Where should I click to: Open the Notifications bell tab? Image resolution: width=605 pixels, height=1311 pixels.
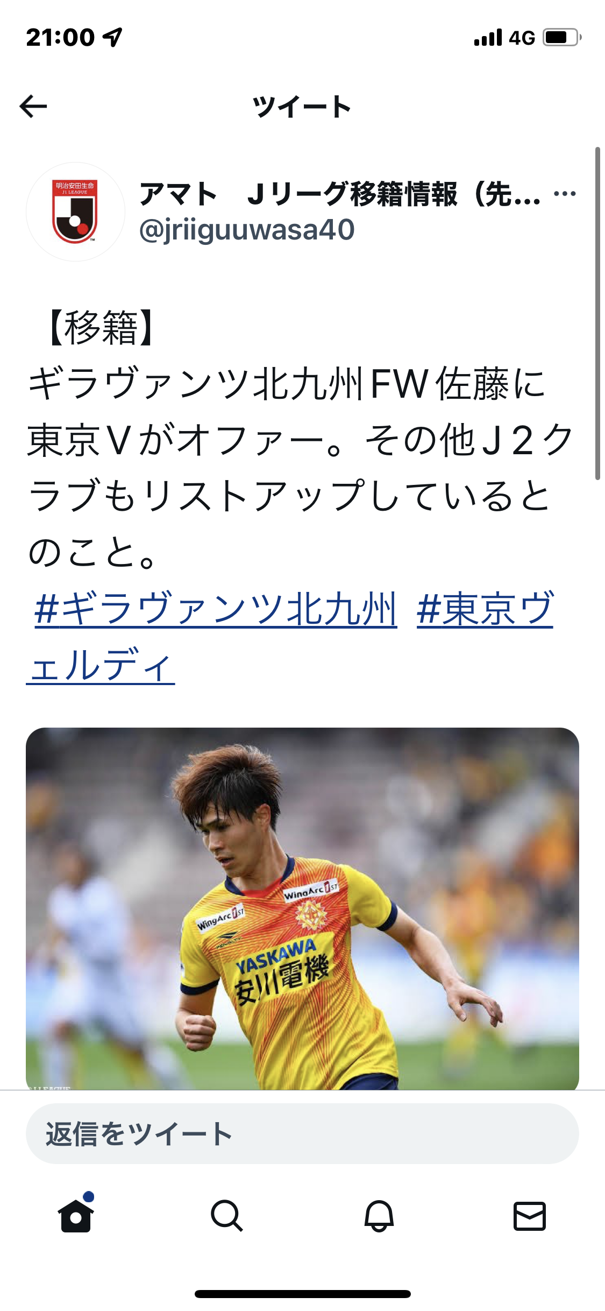coord(379,1216)
